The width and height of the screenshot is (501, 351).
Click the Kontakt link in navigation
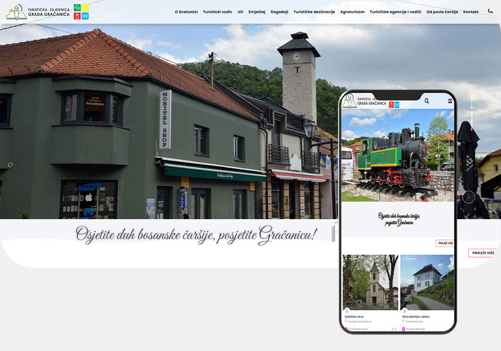pos(471,12)
